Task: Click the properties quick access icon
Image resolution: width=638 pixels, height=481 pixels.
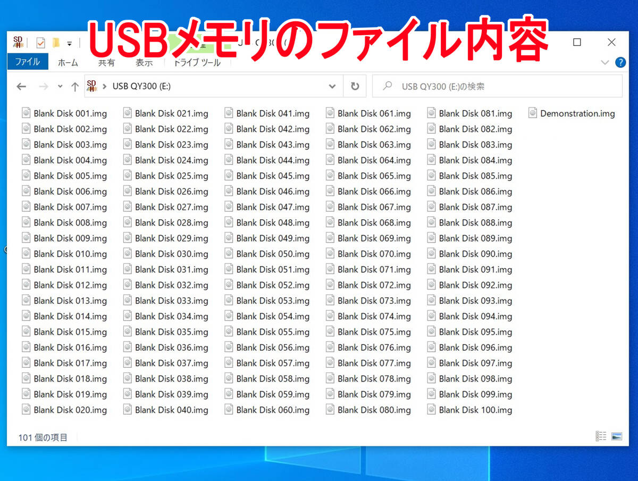Action: 40,43
